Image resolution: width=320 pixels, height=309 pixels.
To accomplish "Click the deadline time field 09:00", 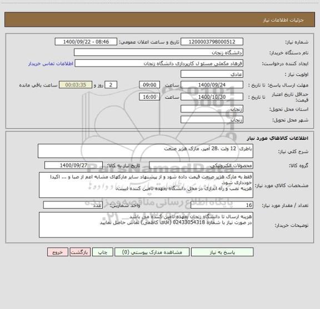I will [149, 85].
